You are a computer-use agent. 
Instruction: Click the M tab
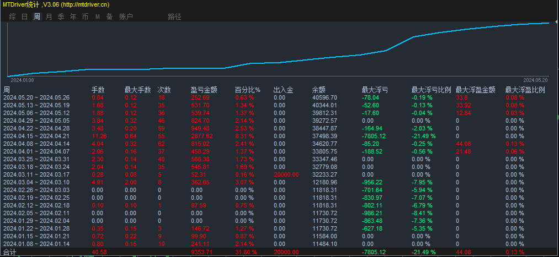[x=97, y=17]
